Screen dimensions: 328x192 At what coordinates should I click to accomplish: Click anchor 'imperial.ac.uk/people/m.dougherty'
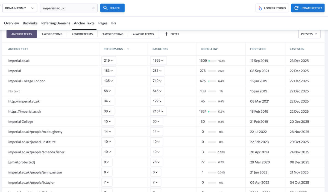pyautogui.click(x=35, y=132)
